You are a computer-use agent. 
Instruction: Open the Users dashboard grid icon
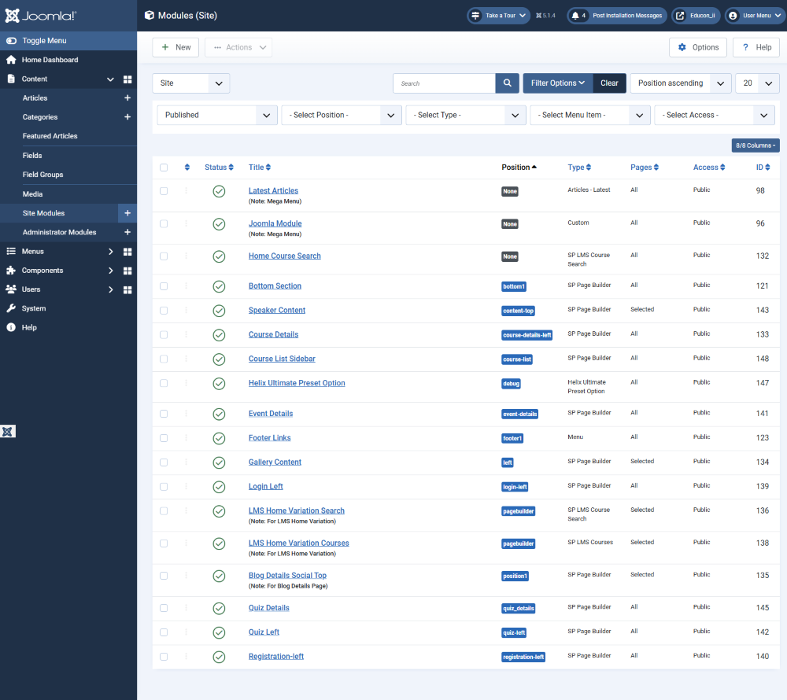point(127,289)
